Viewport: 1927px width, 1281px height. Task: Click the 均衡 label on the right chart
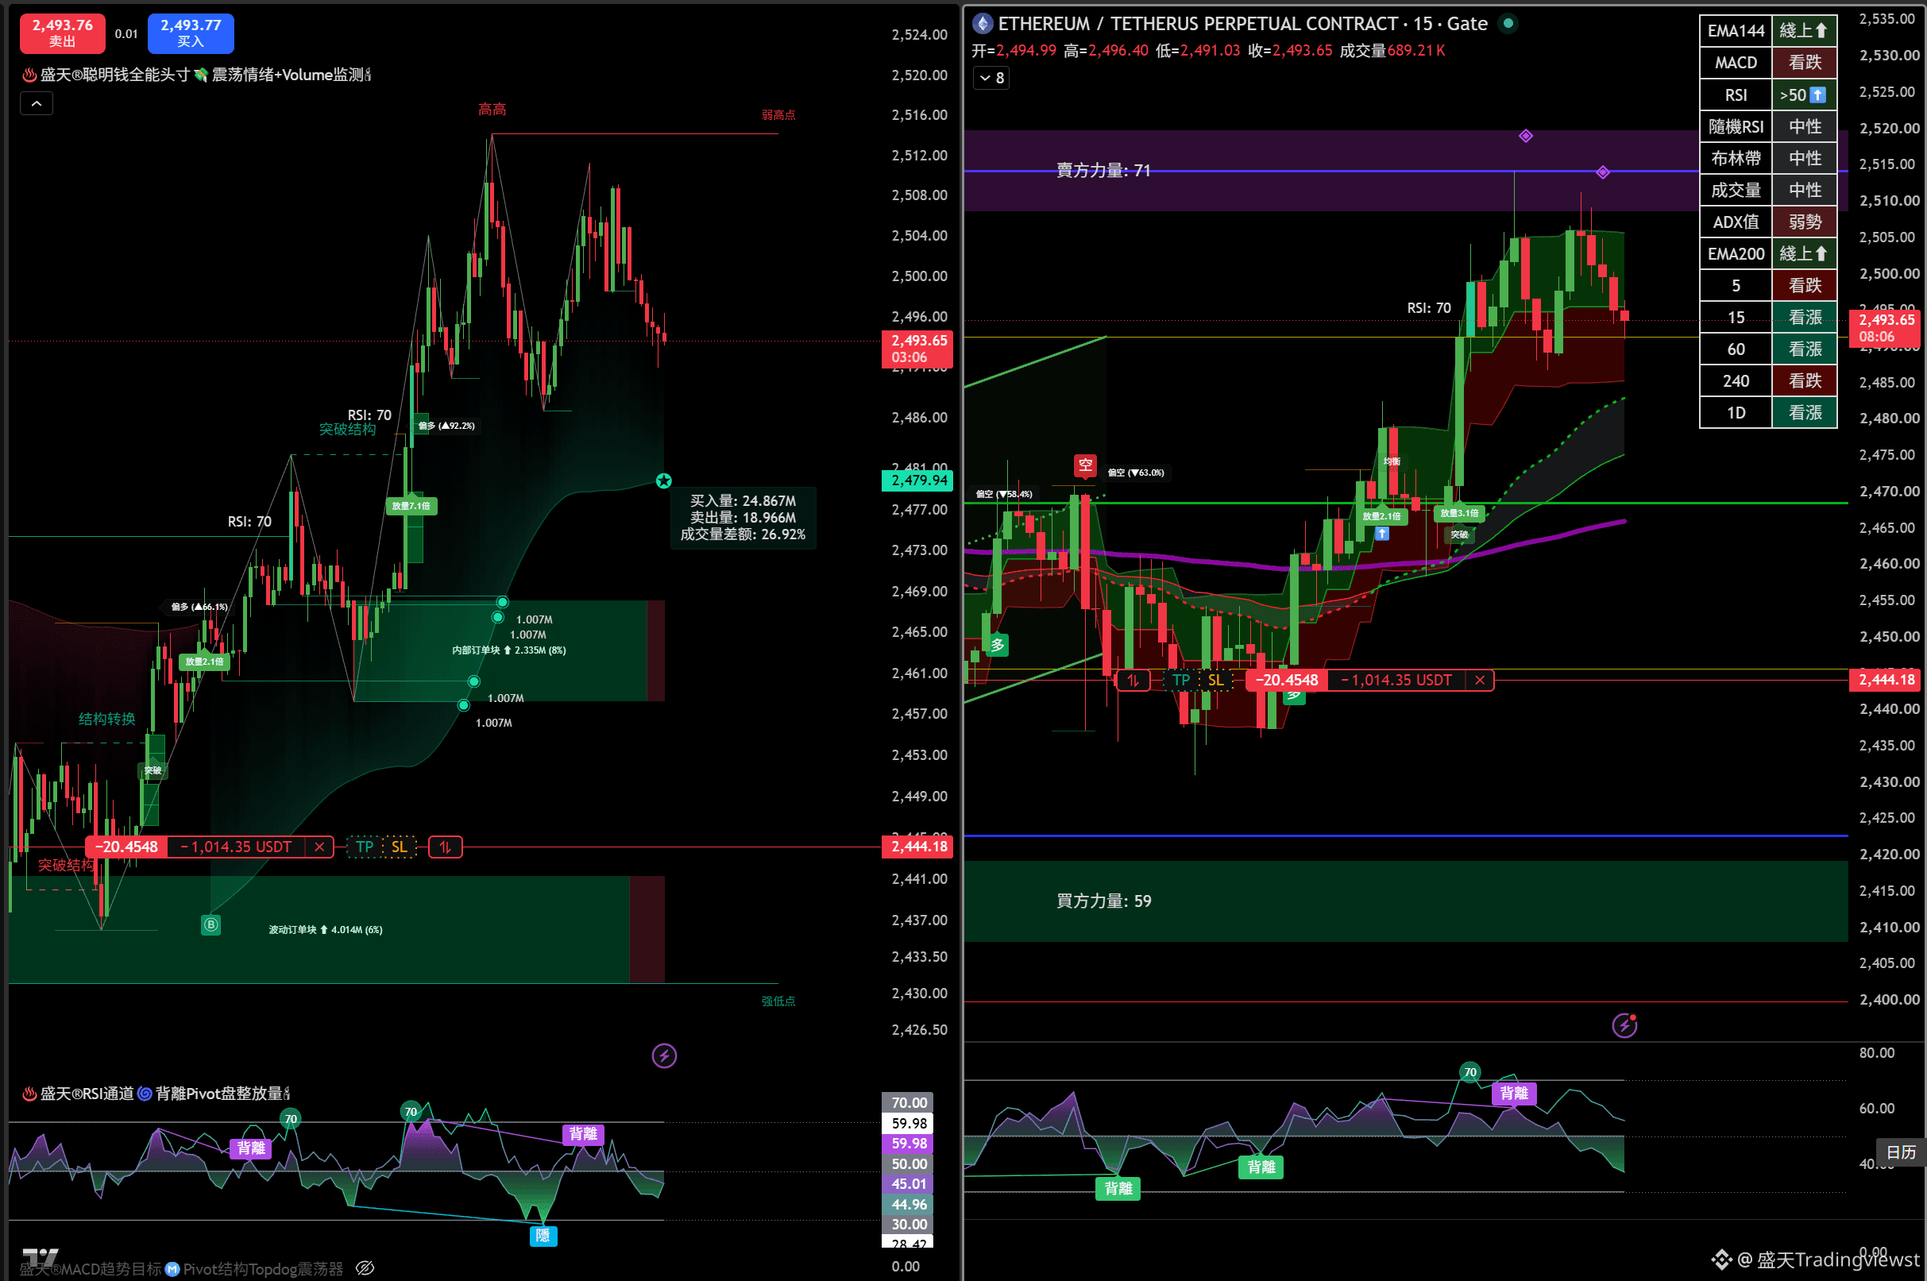[1392, 461]
